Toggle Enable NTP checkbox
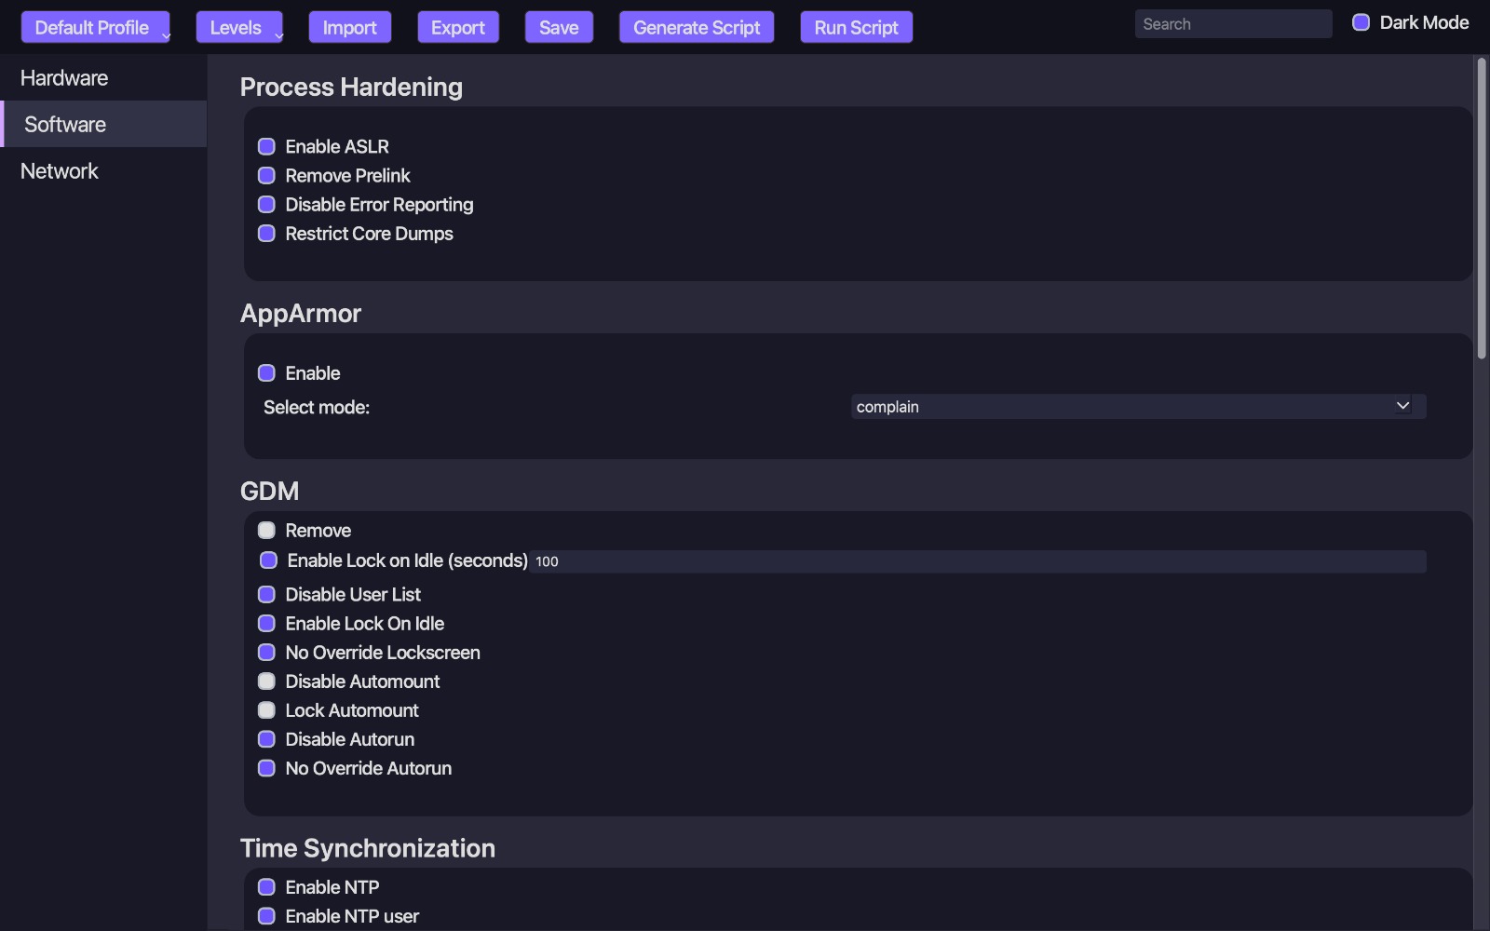 (266, 886)
